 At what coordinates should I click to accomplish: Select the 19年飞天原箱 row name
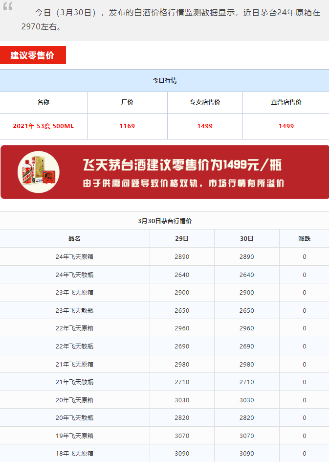pyautogui.click(x=74, y=436)
